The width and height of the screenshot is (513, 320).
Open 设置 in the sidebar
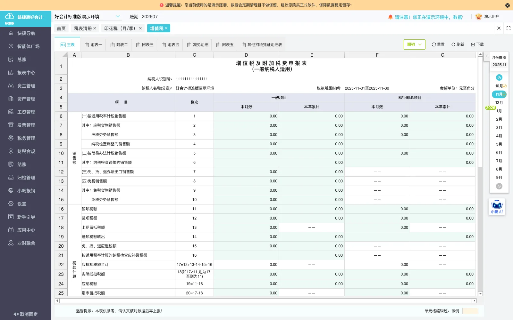pyautogui.click(x=26, y=204)
